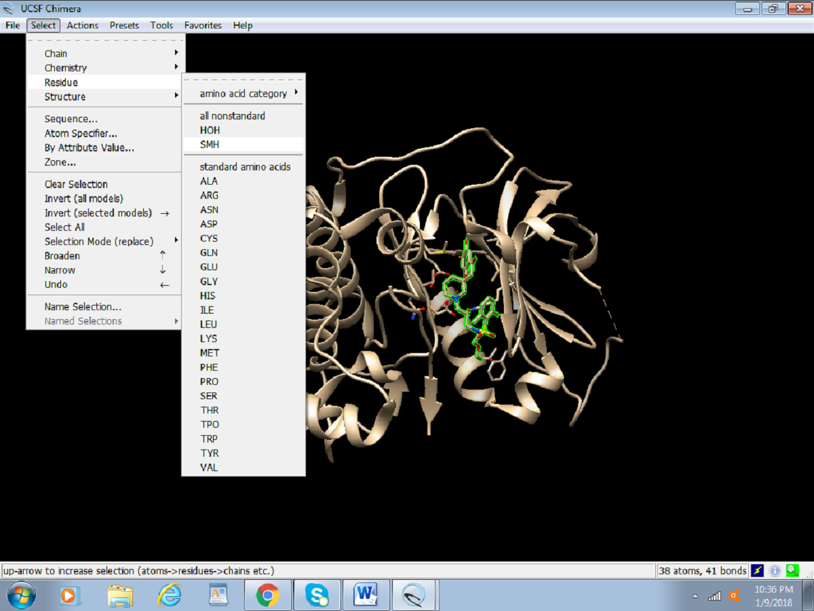This screenshot has width=814, height=611.
Task: Expand the Chemistry submenu
Action: coord(105,68)
